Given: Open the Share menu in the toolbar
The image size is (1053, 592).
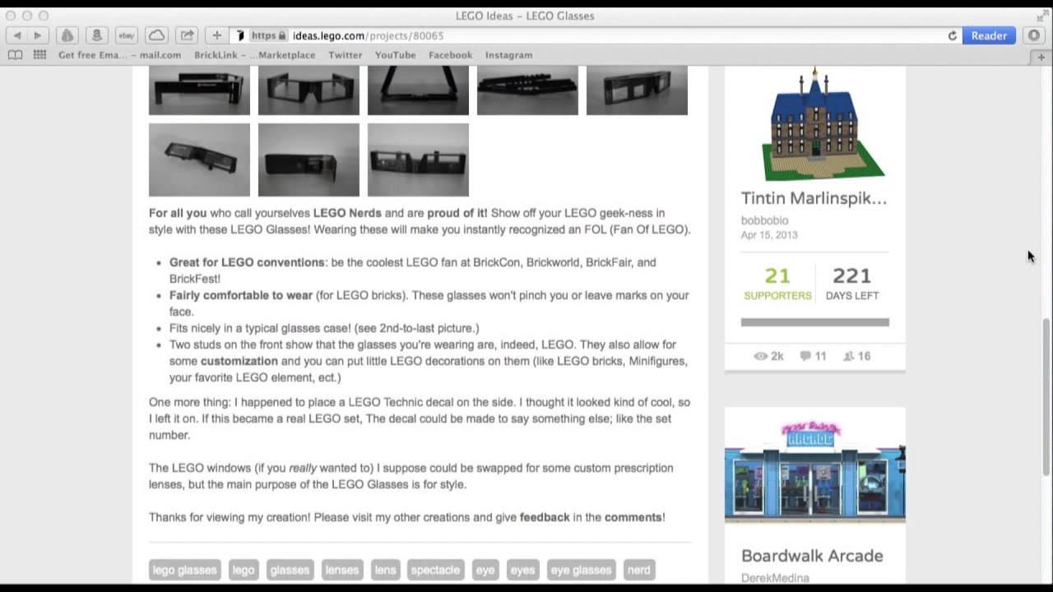Looking at the screenshot, I should pyautogui.click(x=187, y=35).
